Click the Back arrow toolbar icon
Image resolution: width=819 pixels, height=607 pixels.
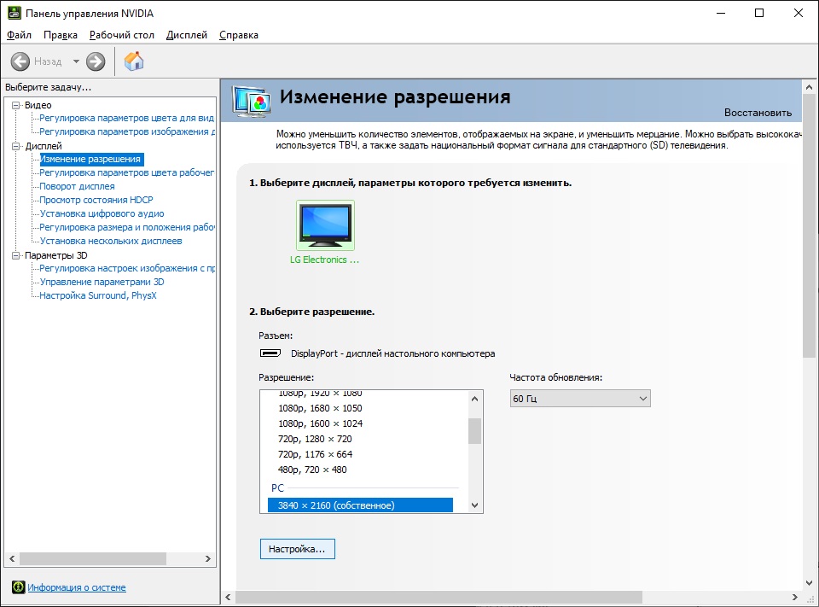(20, 61)
